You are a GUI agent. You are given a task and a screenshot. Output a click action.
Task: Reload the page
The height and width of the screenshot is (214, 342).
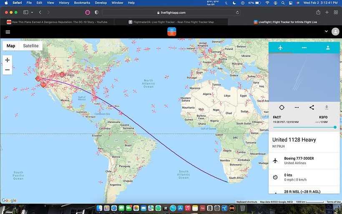click(237, 13)
